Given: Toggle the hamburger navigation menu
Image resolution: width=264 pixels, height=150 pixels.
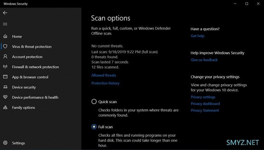Looking at the screenshot, I should [5, 24].
